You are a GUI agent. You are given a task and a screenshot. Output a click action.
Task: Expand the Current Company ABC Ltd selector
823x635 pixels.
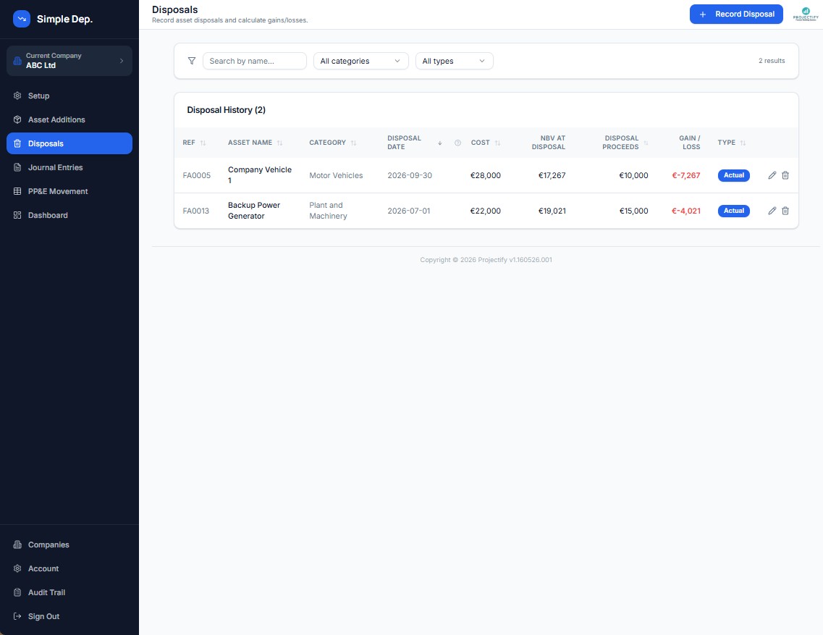69,61
